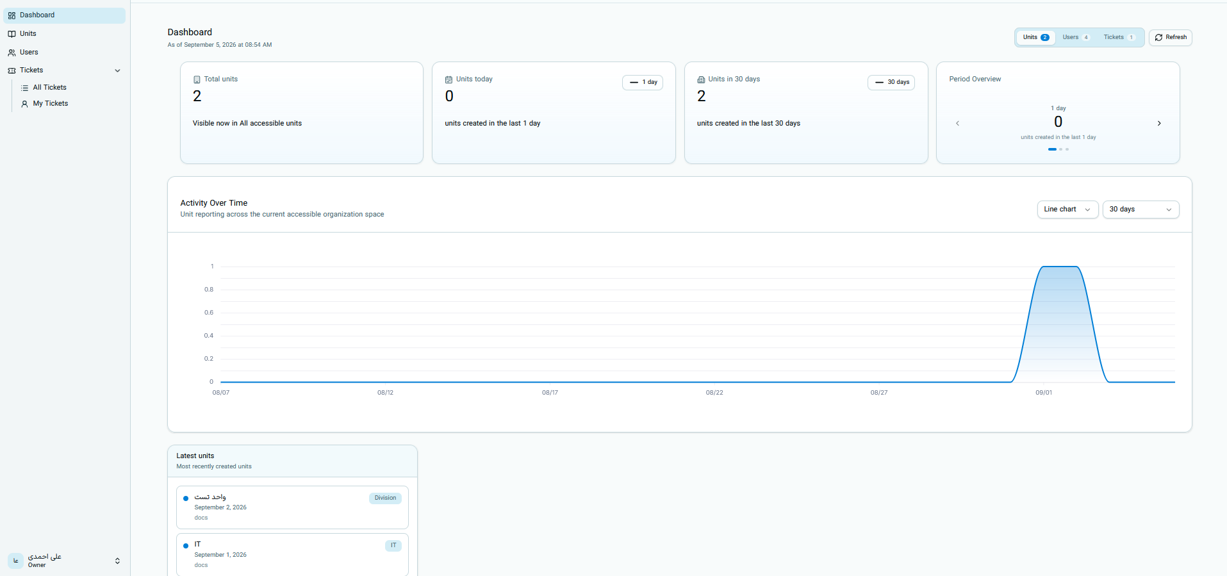Viewport: 1227px width, 576px height.
Task: Click the Users people icon in sidebar
Action: pos(12,53)
